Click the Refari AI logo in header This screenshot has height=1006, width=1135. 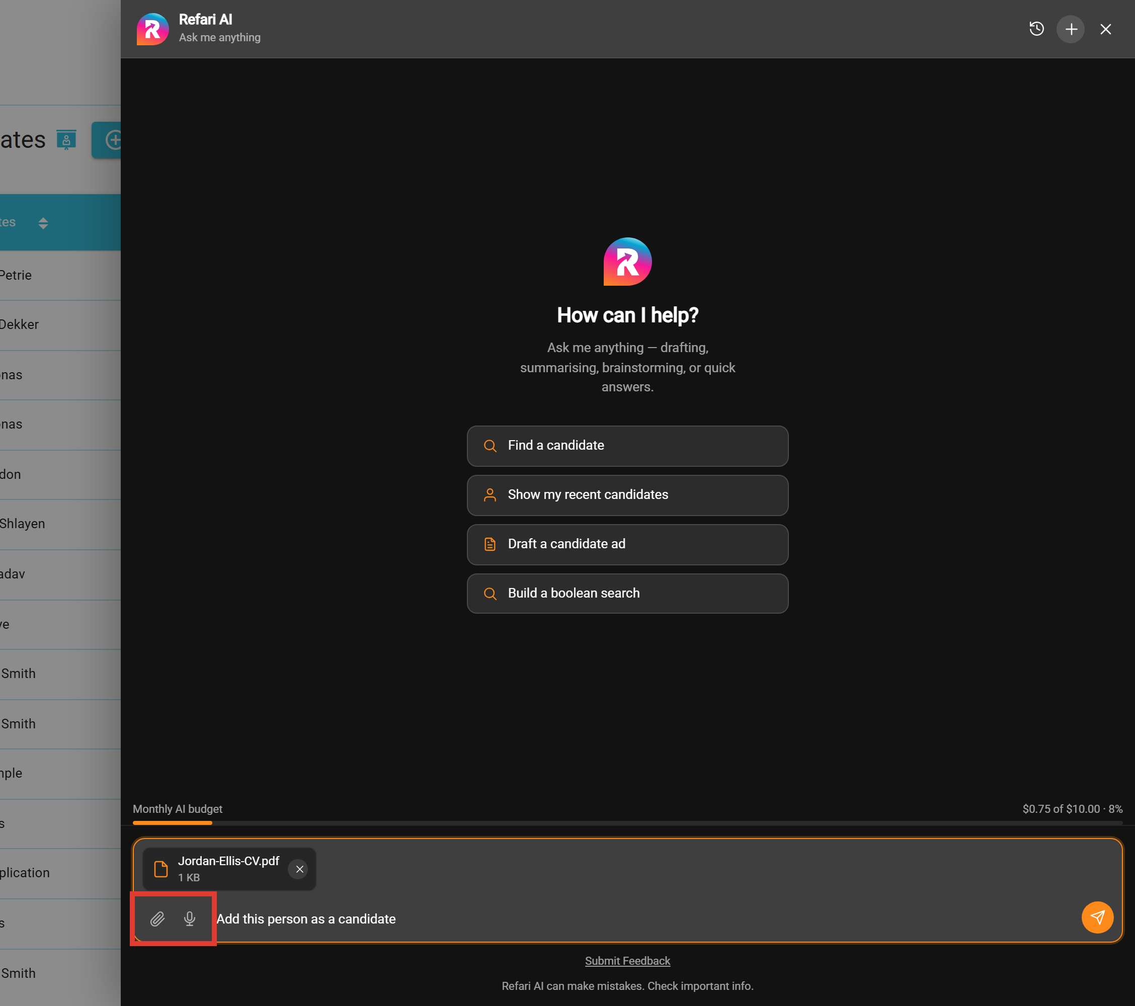click(153, 29)
